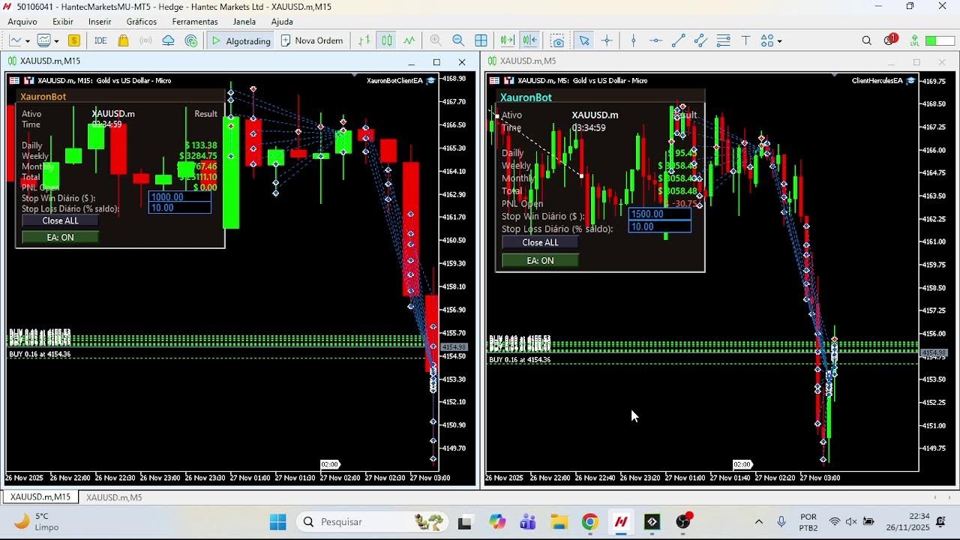Viewport: 960px width, 540px height.
Task: Select the cursor arrow tool
Action: pos(584,40)
